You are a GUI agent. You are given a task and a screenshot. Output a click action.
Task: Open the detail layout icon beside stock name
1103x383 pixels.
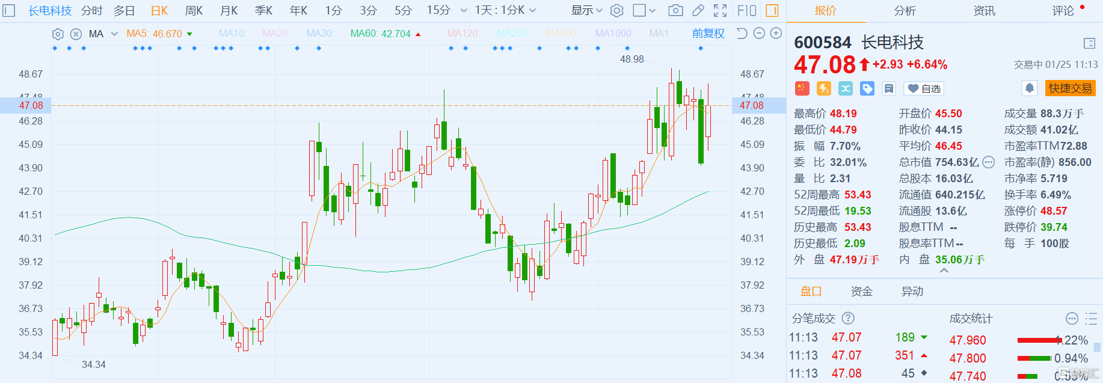click(1089, 43)
